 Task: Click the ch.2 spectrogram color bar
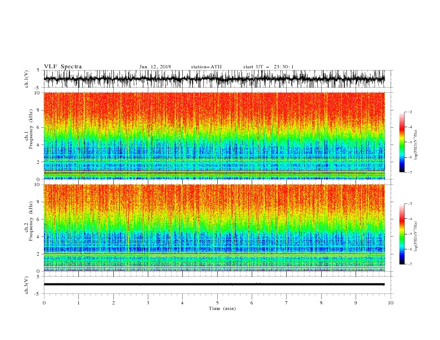tap(402, 234)
